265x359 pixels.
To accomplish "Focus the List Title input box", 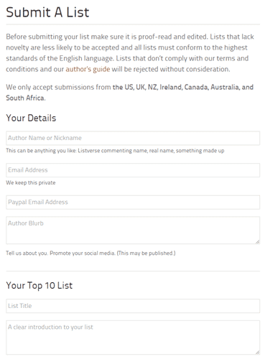I will [133, 306].
